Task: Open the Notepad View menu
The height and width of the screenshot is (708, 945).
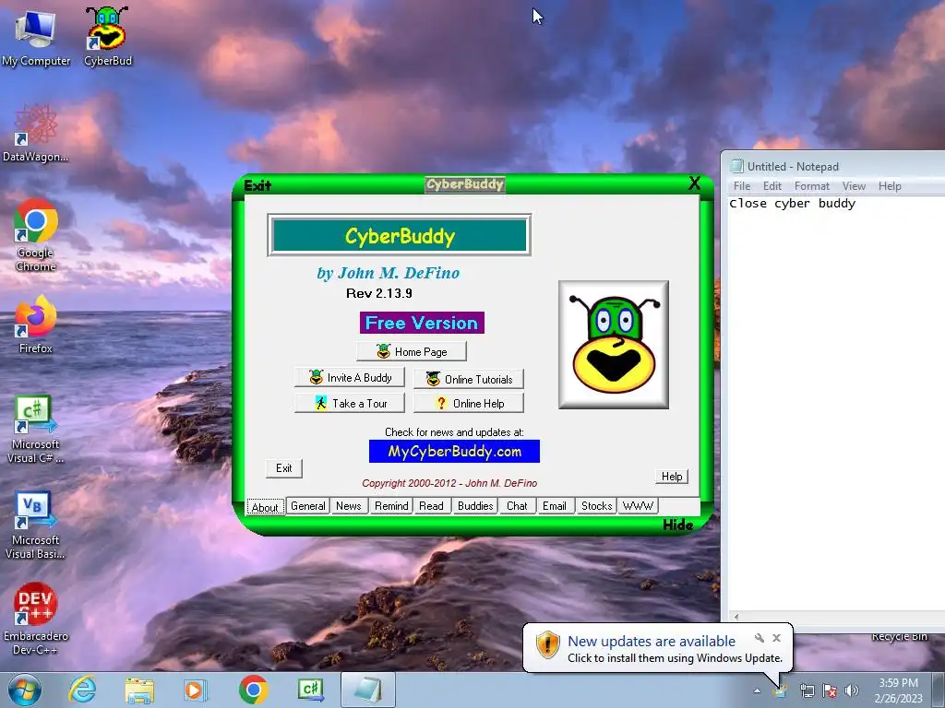Action: pyautogui.click(x=854, y=186)
